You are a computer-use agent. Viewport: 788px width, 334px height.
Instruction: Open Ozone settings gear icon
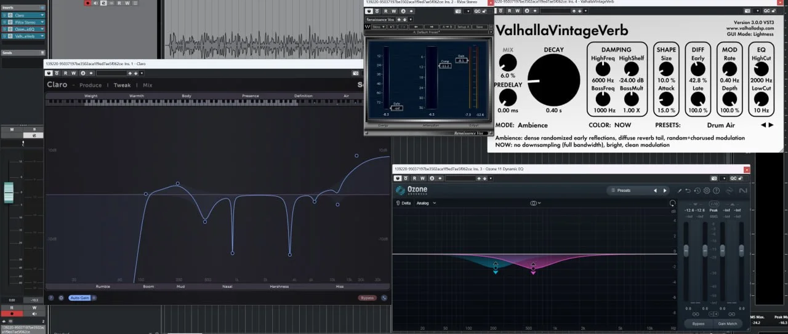[707, 191]
